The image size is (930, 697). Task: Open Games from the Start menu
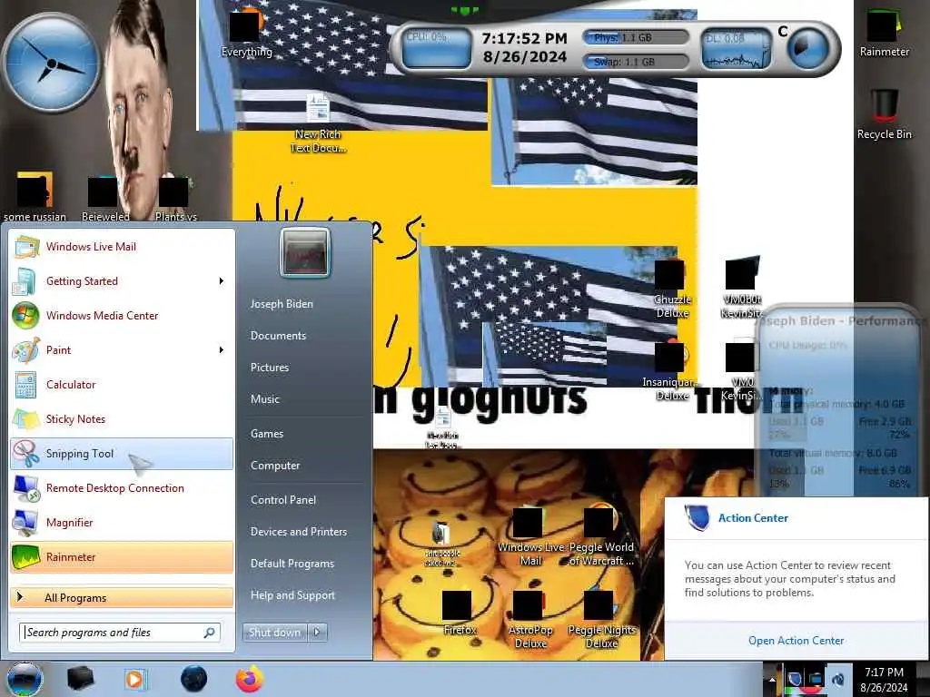267,434
